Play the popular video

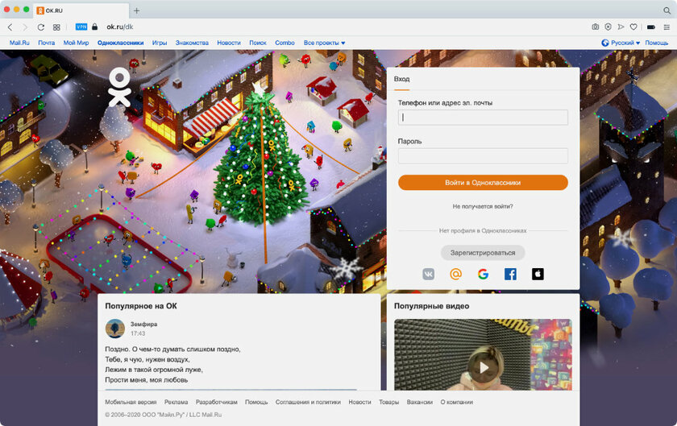[483, 367]
